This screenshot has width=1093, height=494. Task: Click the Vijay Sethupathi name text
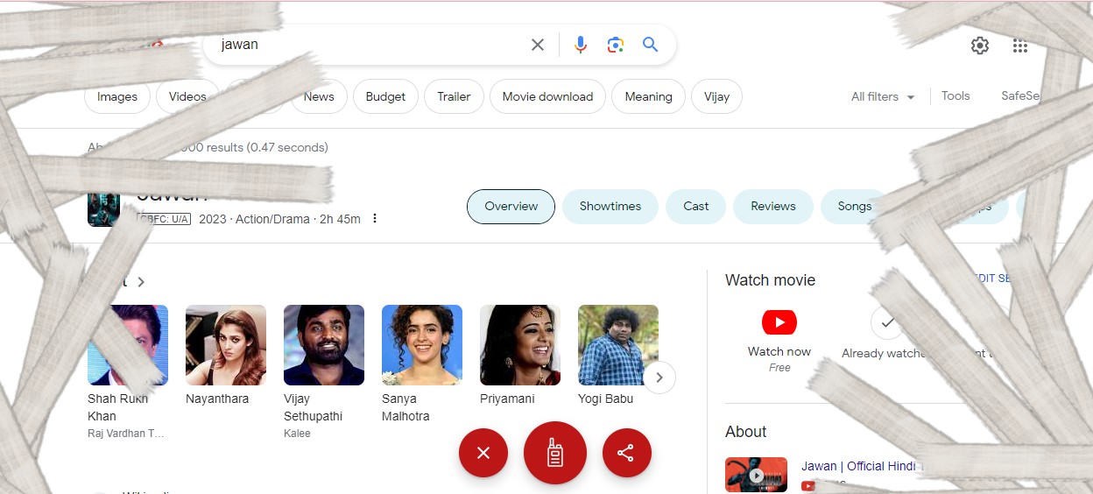[313, 407]
